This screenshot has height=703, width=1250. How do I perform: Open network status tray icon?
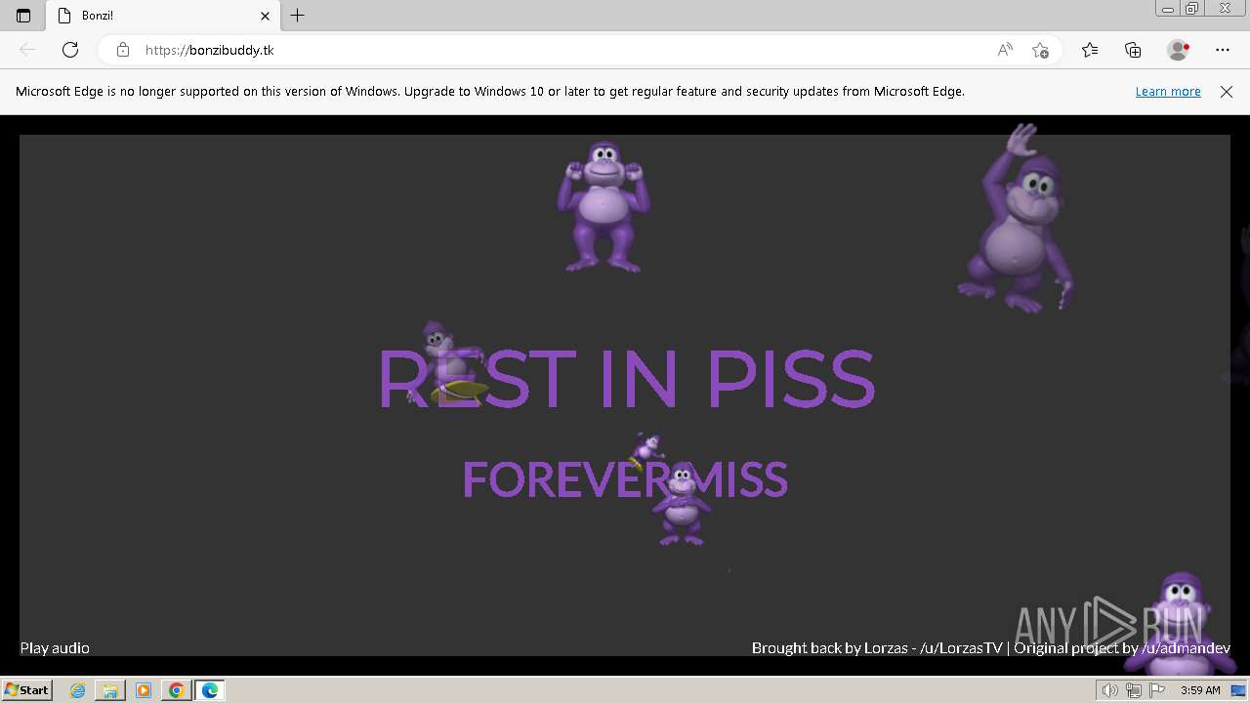pyautogui.click(x=1134, y=690)
